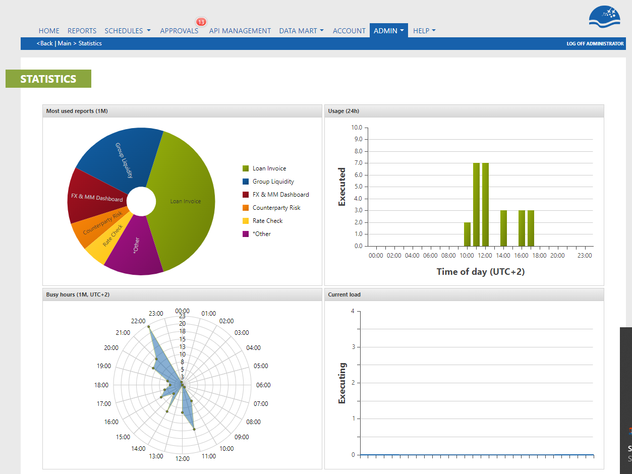
Task: Open the DATA MART dropdown menu
Action: point(301,31)
